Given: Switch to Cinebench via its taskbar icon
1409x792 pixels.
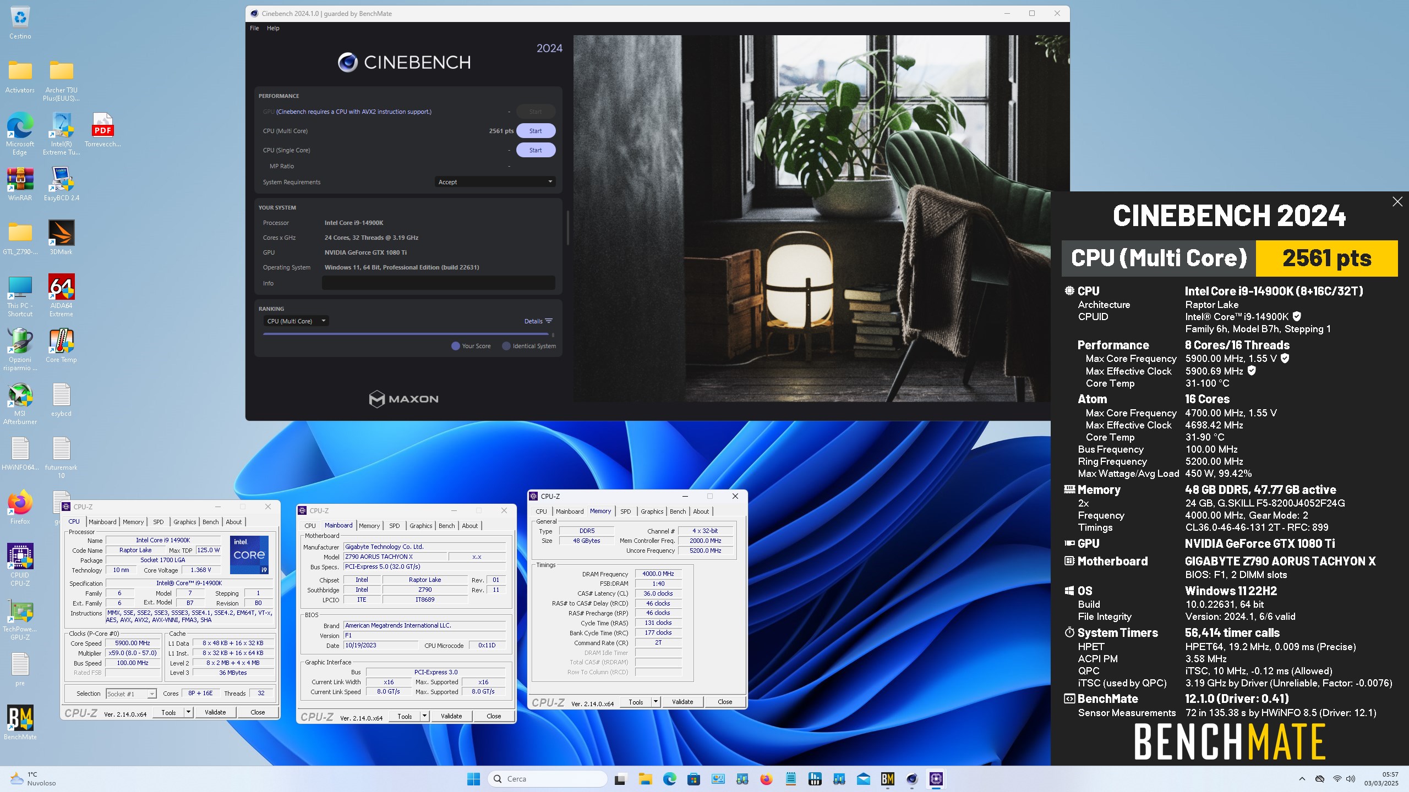Looking at the screenshot, I should click(911, 779).
